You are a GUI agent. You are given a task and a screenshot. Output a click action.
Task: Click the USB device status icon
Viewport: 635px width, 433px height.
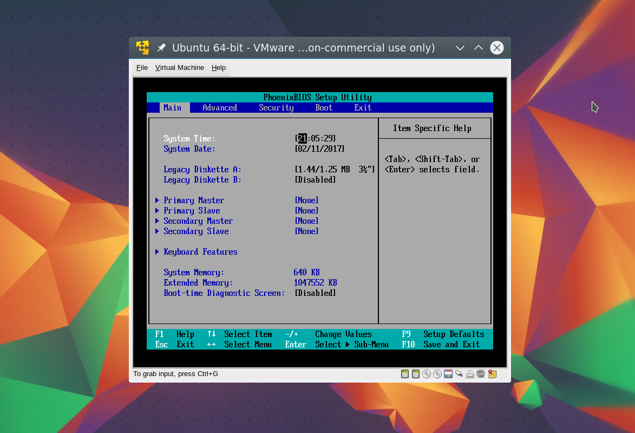pos(459,374)
